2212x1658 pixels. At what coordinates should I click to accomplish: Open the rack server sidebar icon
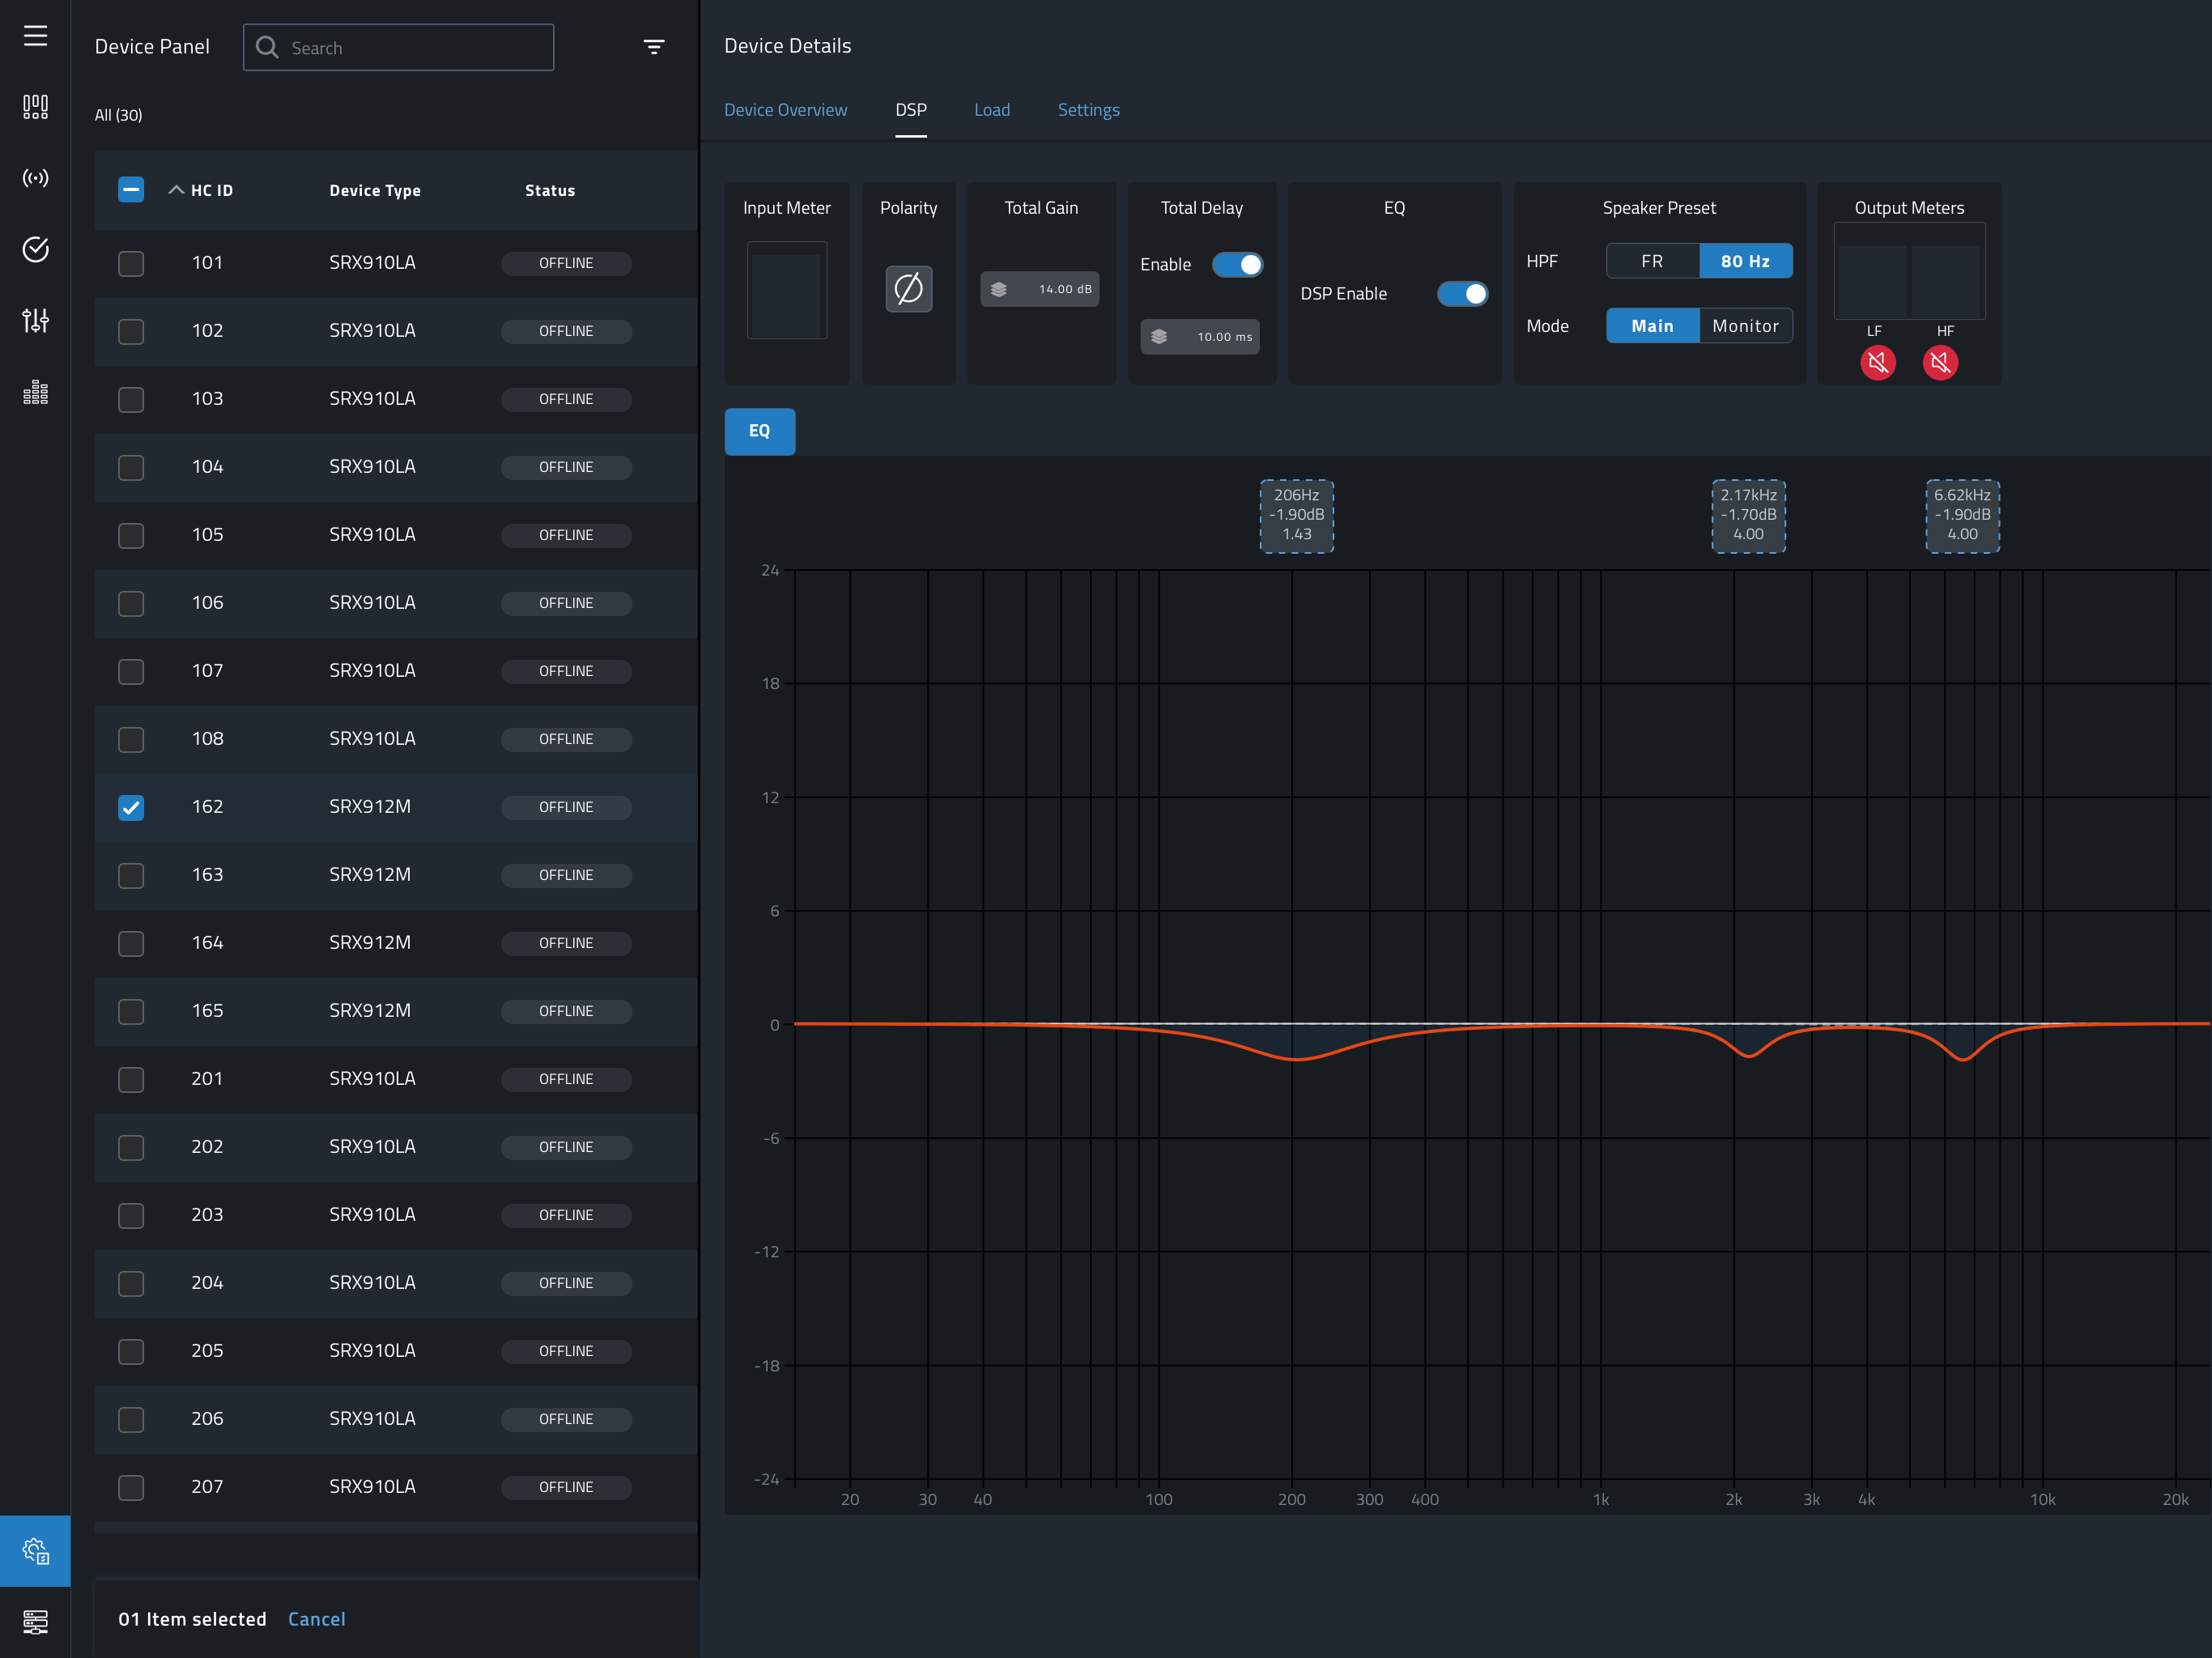35,1621
